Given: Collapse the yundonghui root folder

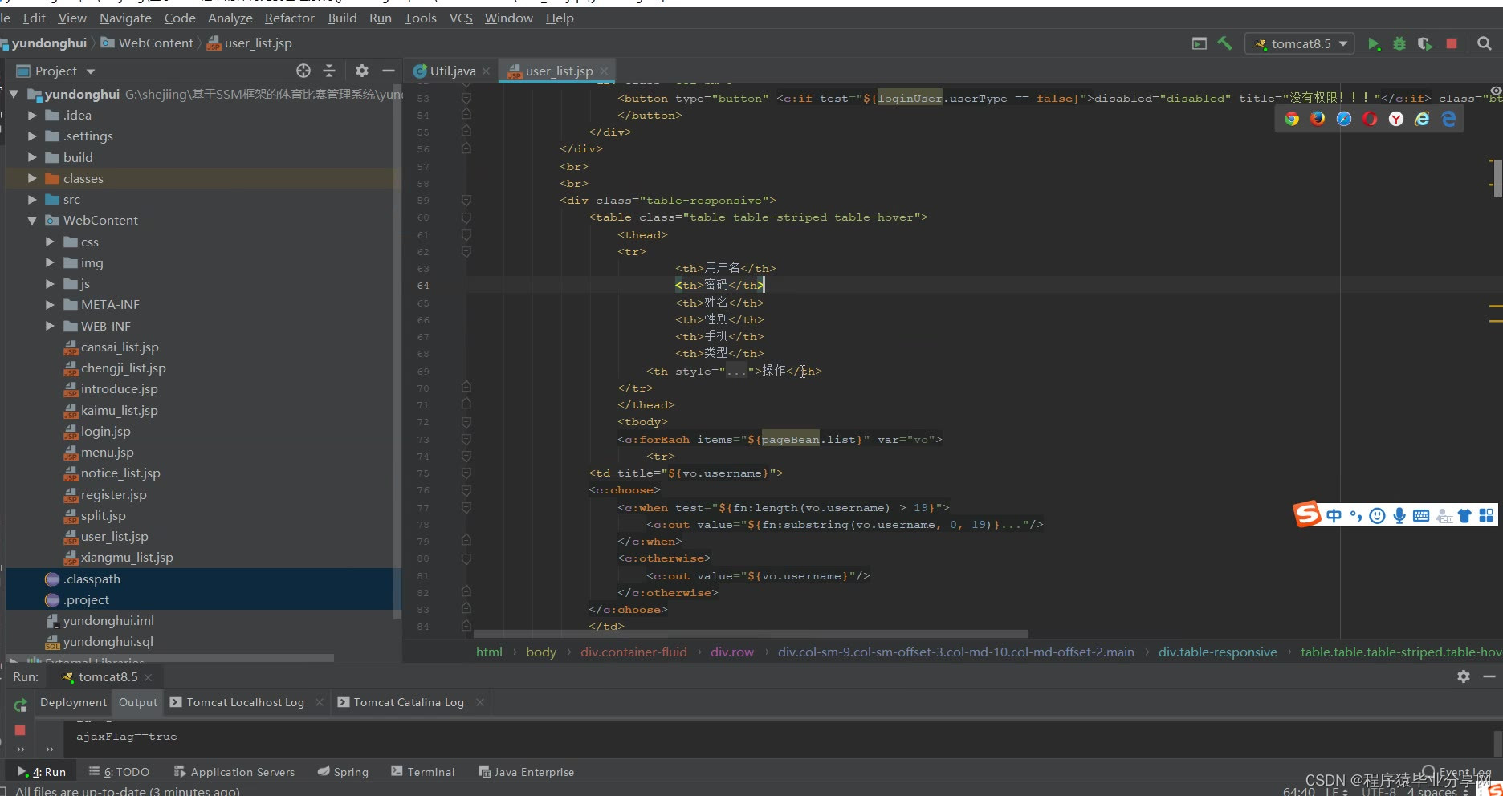Looking at the screenshot, I should tap(14, 94).
